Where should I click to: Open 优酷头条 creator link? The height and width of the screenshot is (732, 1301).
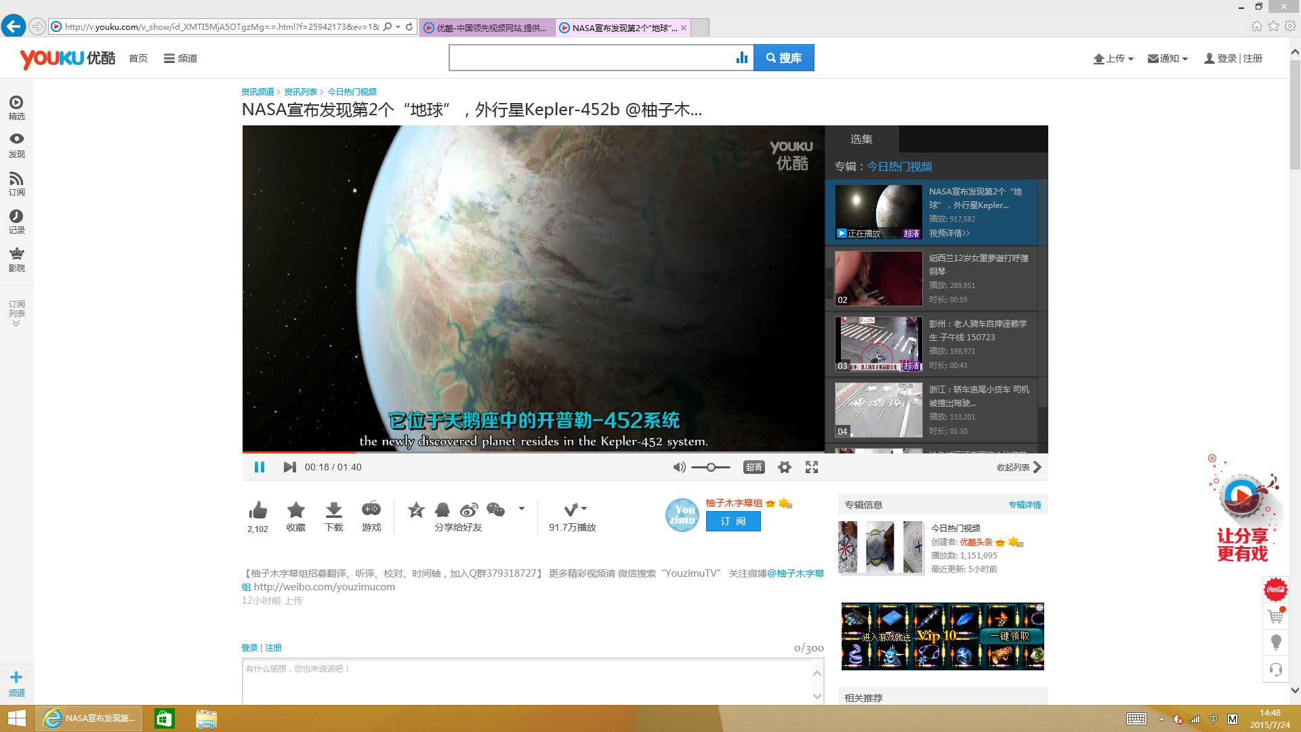976,542
